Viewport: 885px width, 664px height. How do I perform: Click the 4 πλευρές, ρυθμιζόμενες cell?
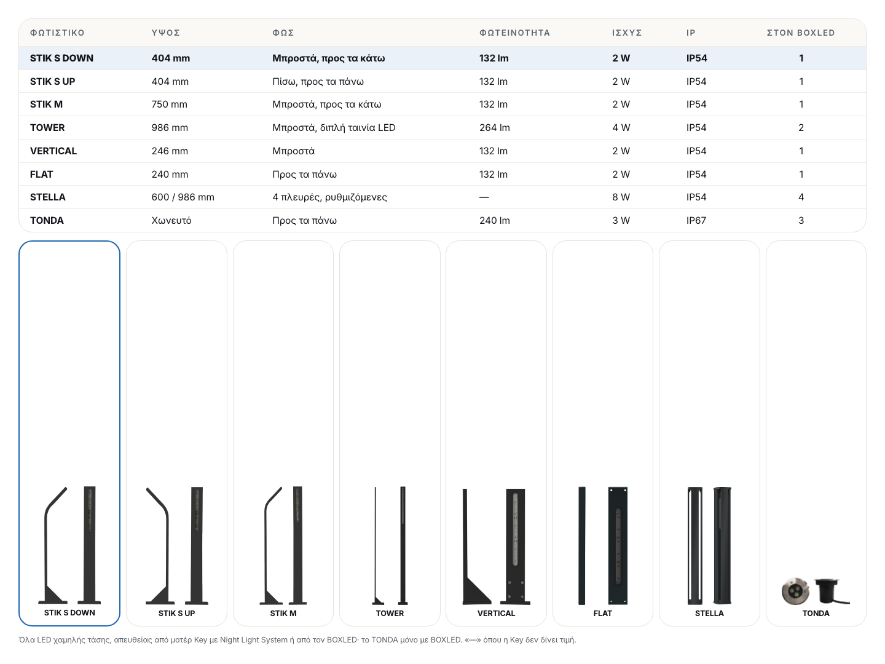click(x=329, y=197)
